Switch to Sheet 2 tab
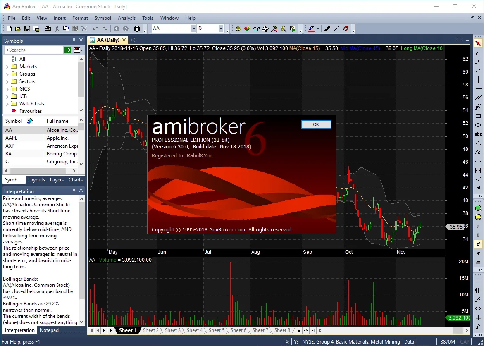484x346 pixels. coord(150,330)
